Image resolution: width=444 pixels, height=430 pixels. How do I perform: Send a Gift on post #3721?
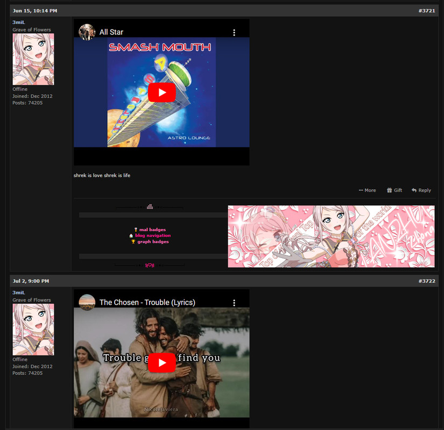[x=394, y=190]
